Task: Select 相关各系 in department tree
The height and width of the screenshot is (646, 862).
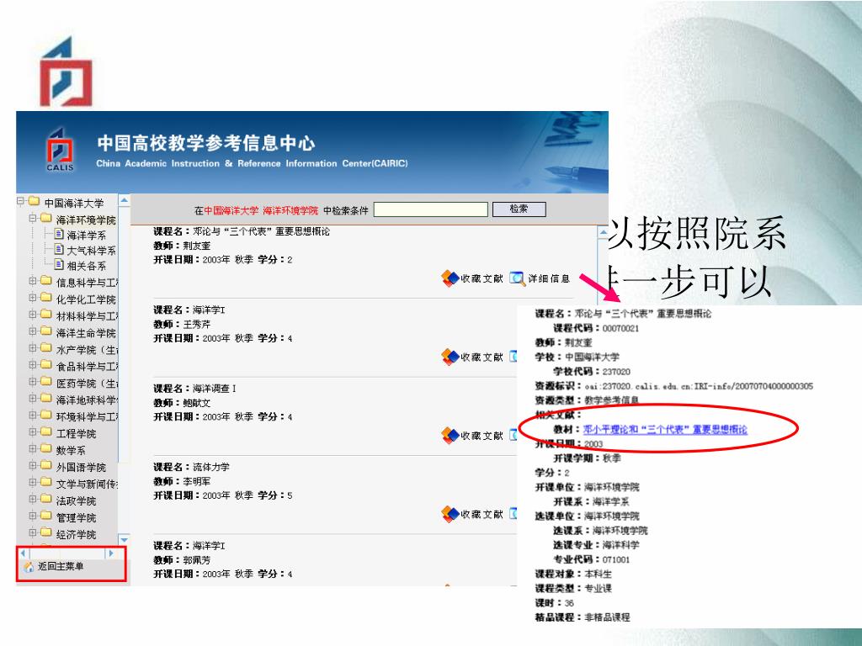Action: 87,266
